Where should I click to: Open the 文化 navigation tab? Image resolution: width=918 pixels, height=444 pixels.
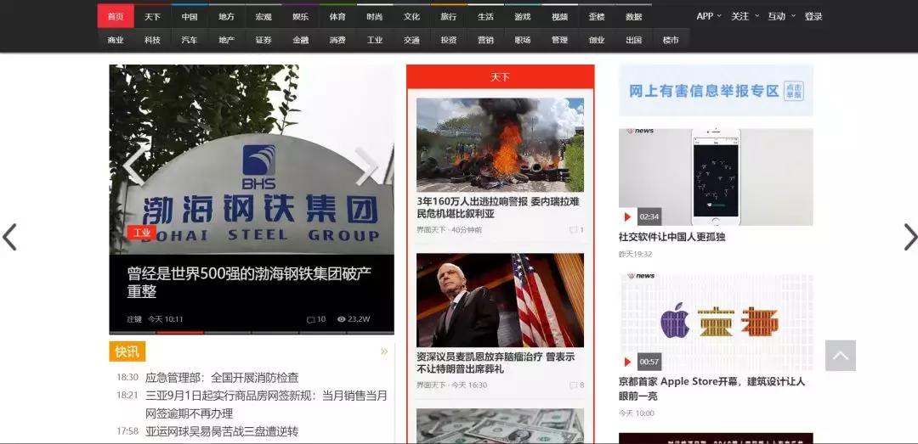click(411, 16)
